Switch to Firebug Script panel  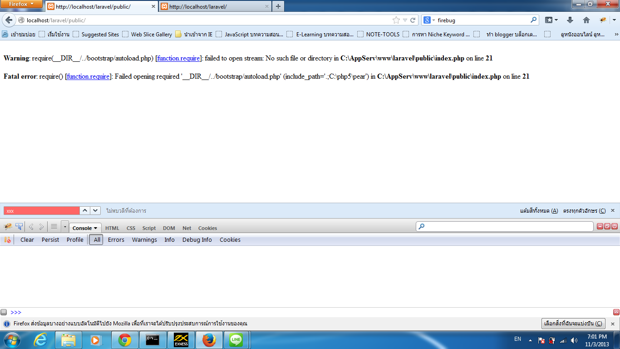click(x=149, y=228)
